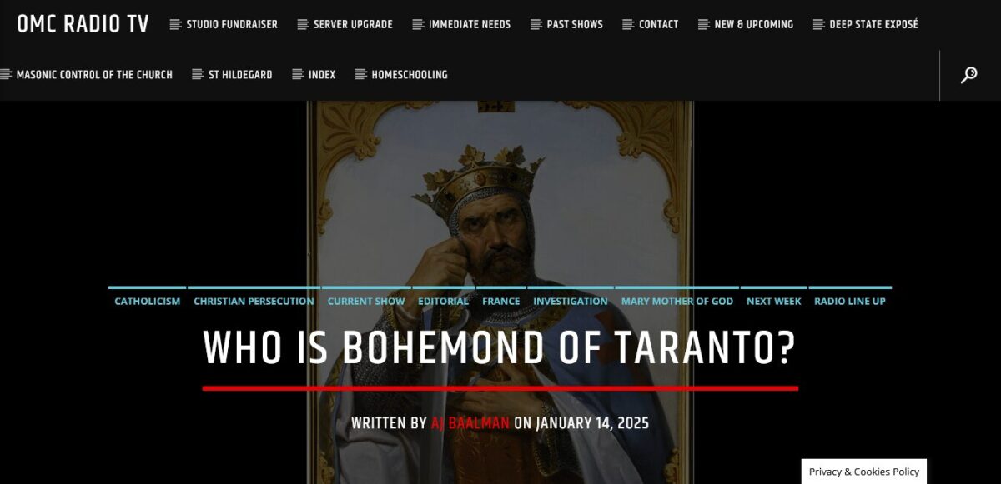Image resolution: width=1001 pixels, height=484 pixels.
Task: Click the Privacy & Cookies Policy button
Action: [x=864, y=472]
